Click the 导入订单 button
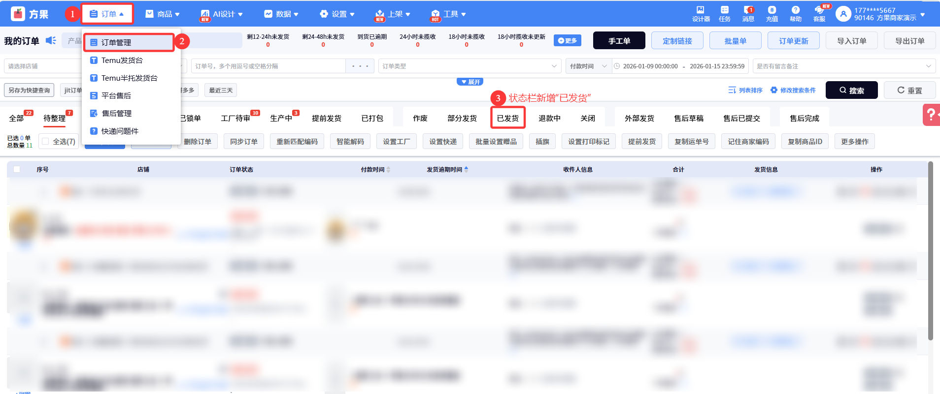 tap(852, 41)
